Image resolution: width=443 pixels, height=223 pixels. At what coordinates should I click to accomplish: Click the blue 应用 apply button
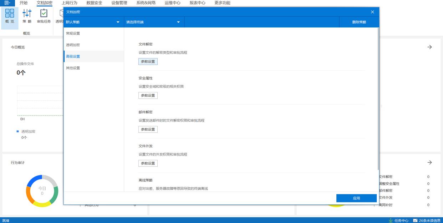pyautogui.click(x=356, y=198)
